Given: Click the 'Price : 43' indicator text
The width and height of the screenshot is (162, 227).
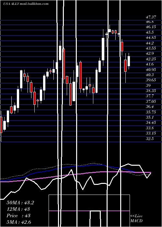Looking at the screenshot, I should pyautogui.click(x=18, y=216).
